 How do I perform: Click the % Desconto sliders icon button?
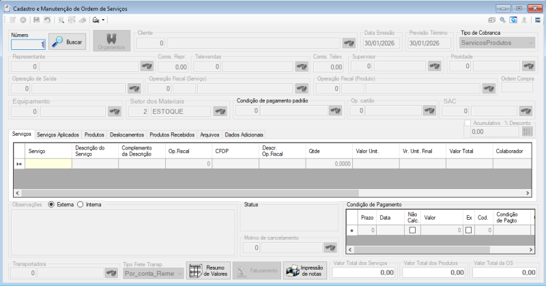(528, 131)
